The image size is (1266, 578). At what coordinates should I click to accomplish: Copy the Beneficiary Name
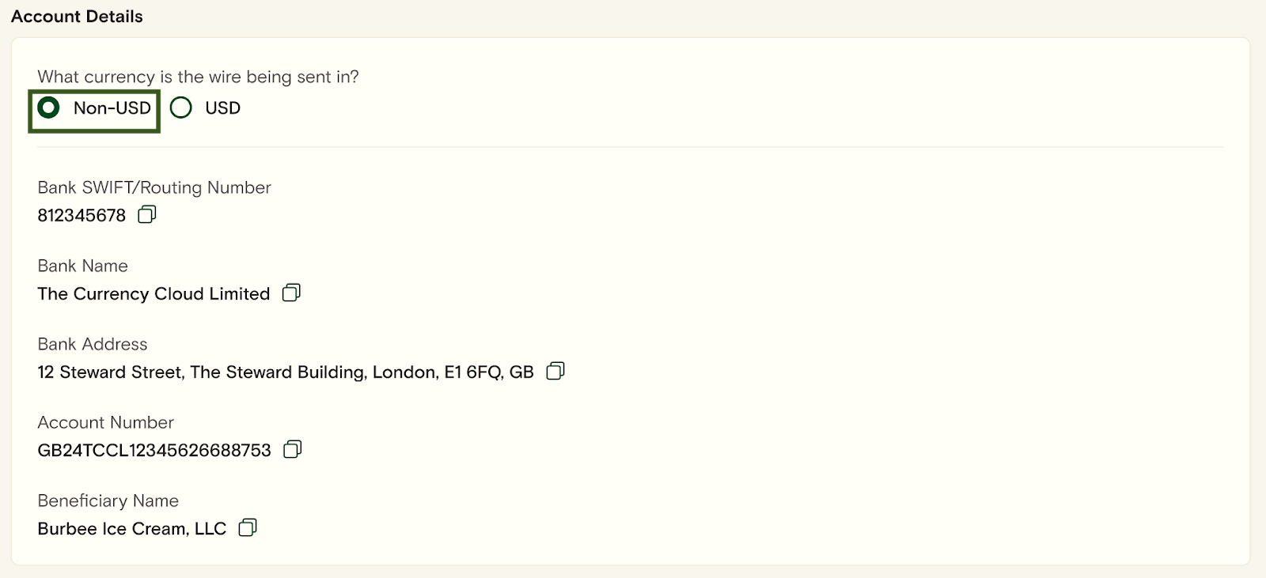(x=248, y=527)
